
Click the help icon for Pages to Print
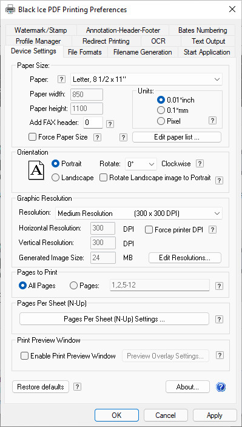tap(219, 286)
